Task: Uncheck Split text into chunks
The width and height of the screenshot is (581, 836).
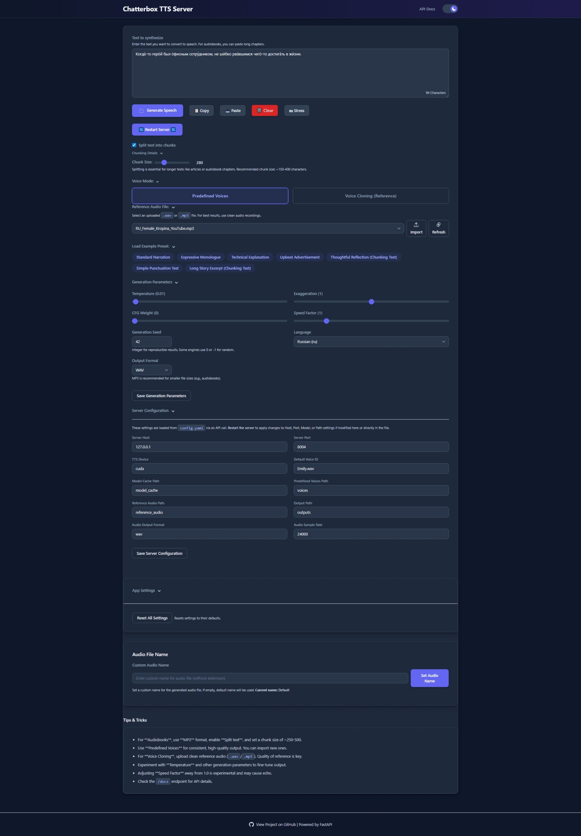Action: [x=134, y=145]
